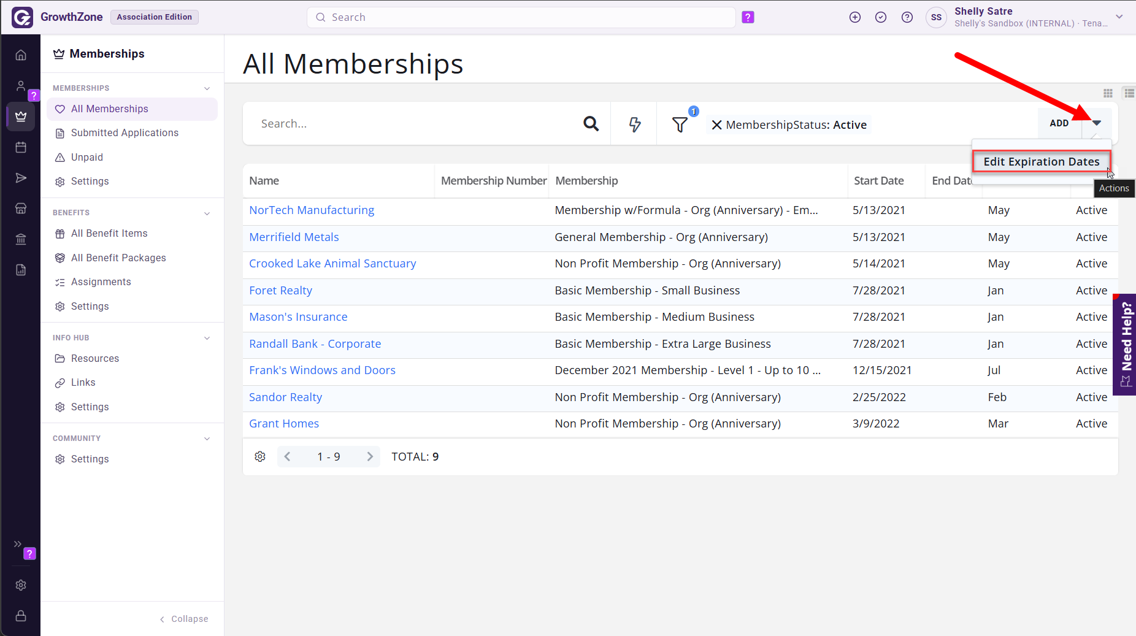Screen dimensions: 1136x636
Task: Open Mason's Insurance membership
Action: point(298,317)
